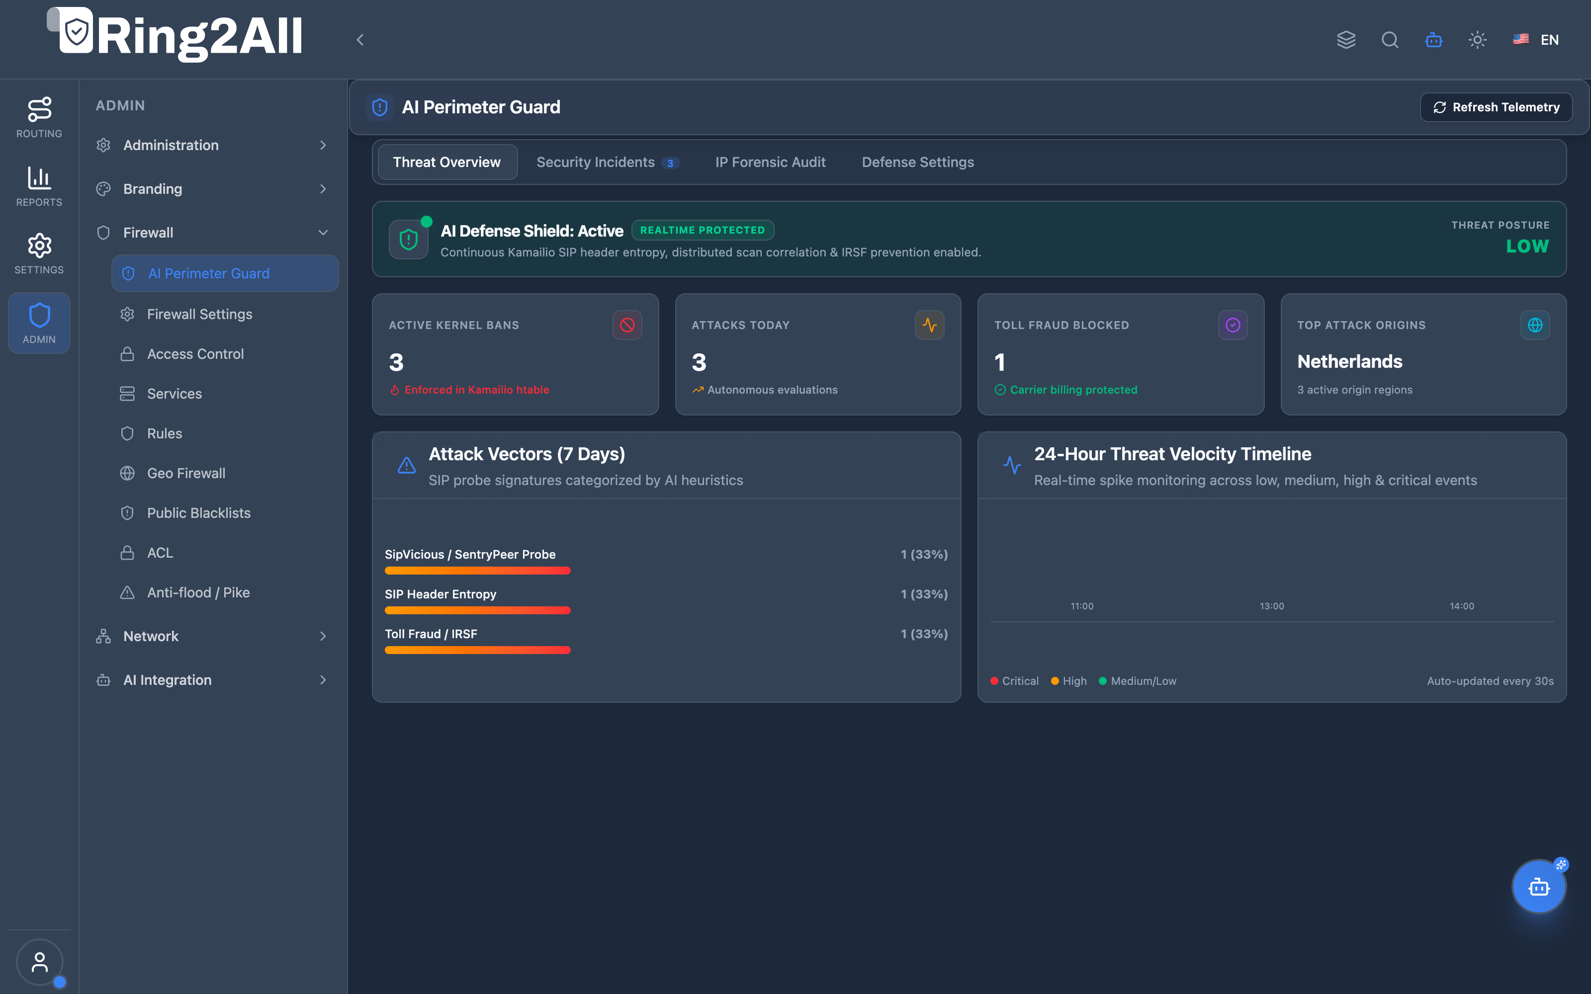Click 'Autonomous evaluations' text
The width and height of the screenshot is (1591, 994).
[x=773, y=390]
